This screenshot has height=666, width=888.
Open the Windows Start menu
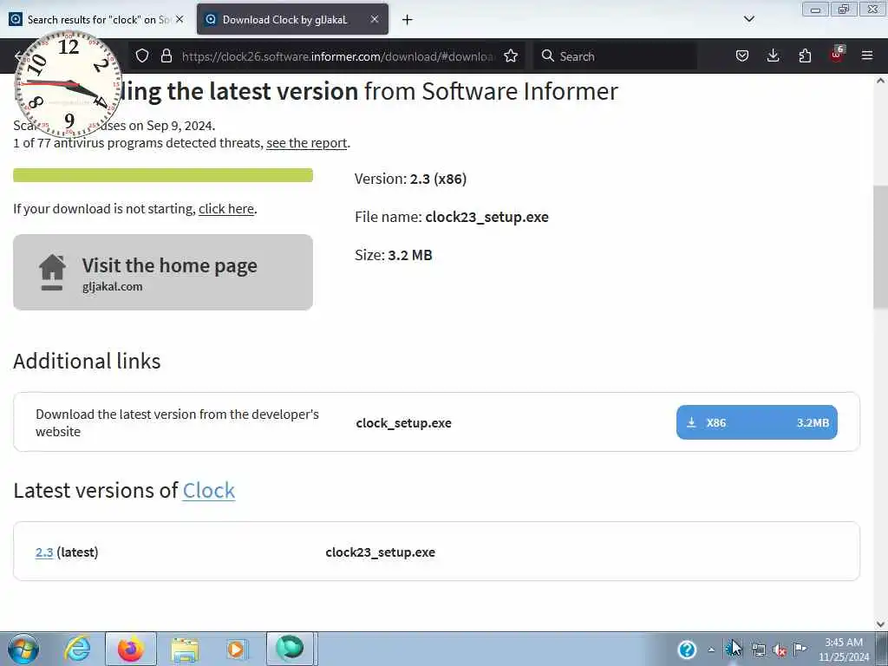[23, 649]
